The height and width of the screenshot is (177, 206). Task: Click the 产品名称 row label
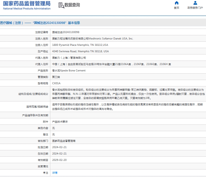[43, 71]
